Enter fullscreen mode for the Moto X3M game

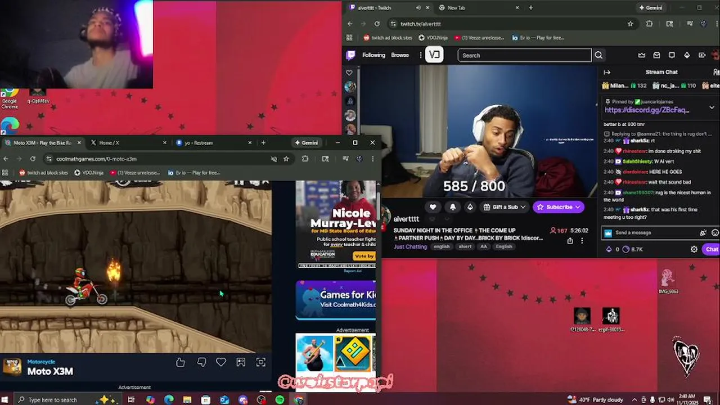pos(261,363)
